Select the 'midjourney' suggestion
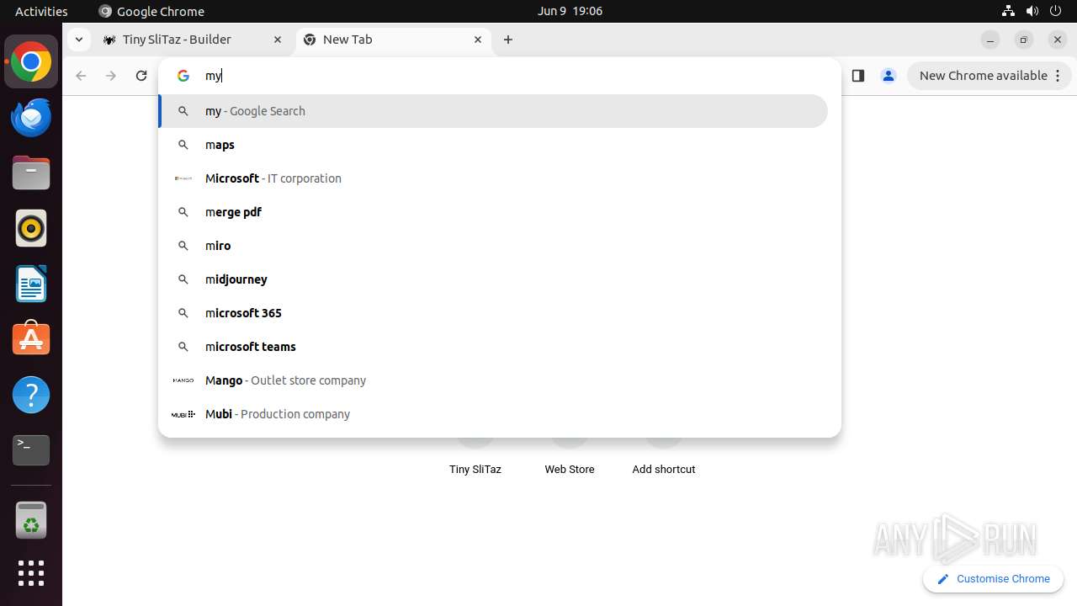 (493, 279)
